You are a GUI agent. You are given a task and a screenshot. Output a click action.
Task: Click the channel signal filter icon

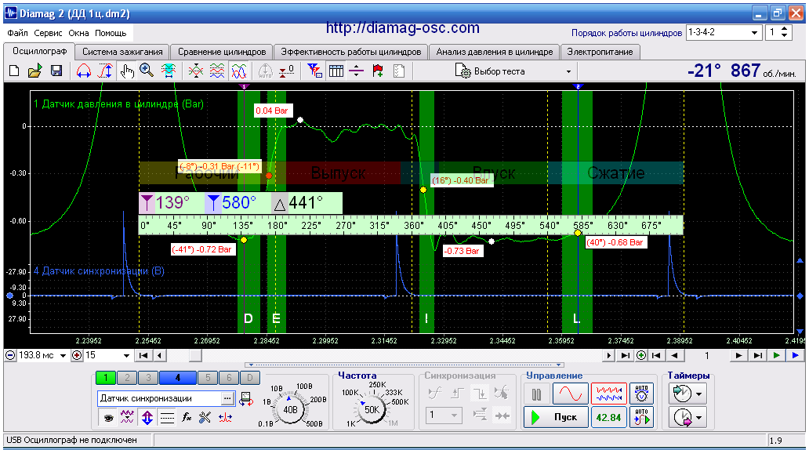[127, 417]
